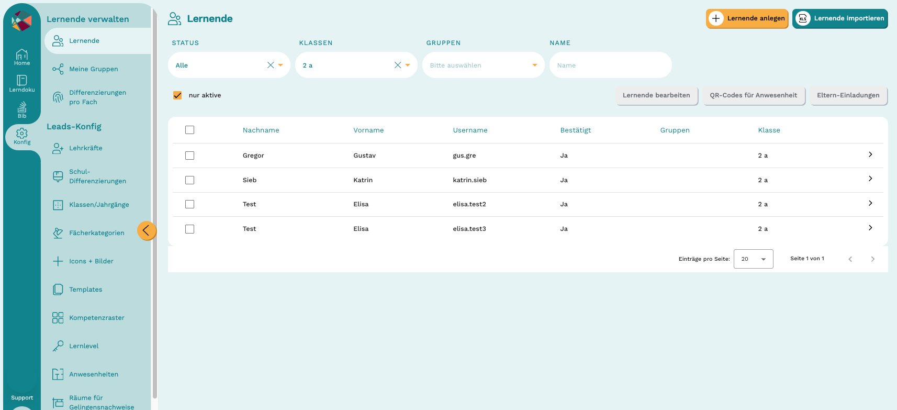Select the checkbox for Katrin Sieb
Screen dimensions: 897x410
coord(189,180)
